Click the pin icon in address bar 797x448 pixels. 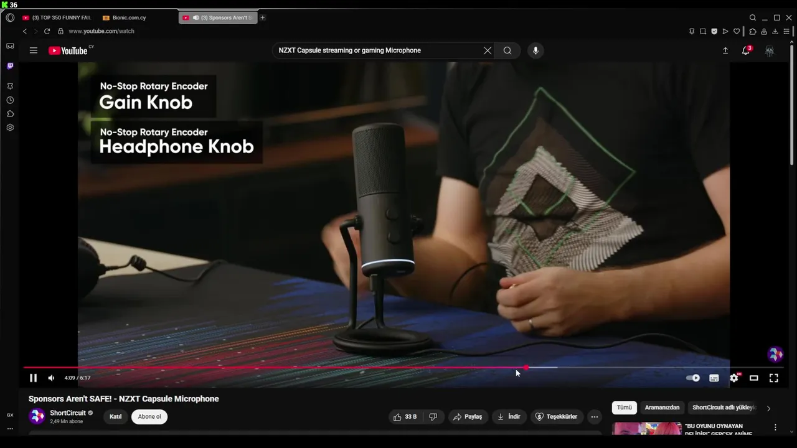692,31
